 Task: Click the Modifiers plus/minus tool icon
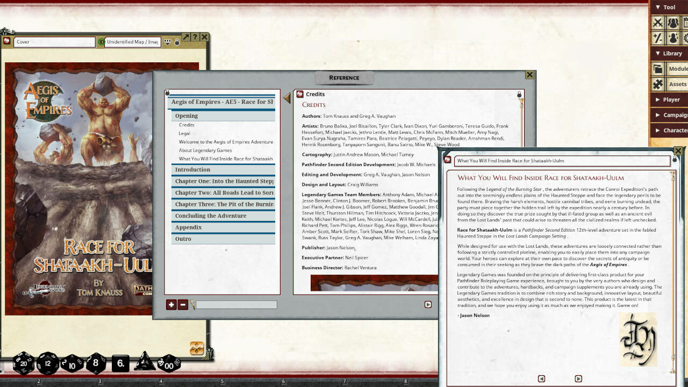click(657, 38)
